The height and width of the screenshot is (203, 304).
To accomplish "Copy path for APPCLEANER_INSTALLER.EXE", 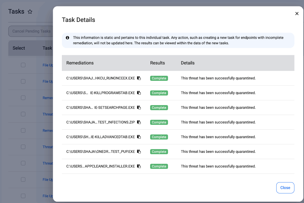I will pyautogui.click(x=139, y=166).
